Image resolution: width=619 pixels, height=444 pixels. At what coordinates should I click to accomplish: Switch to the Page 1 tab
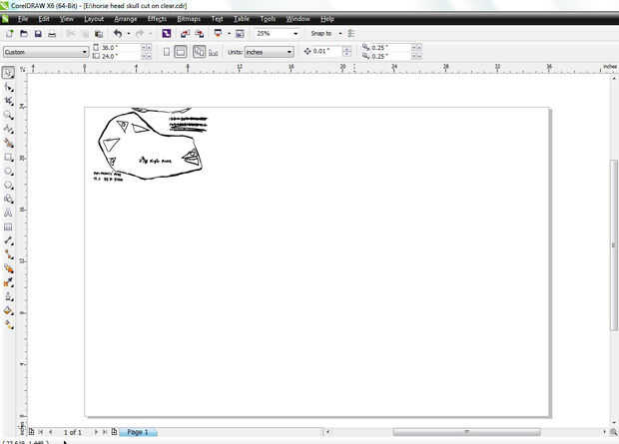[138, 432]
